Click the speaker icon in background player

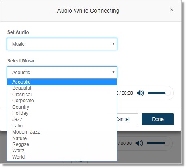coord(139,143)
